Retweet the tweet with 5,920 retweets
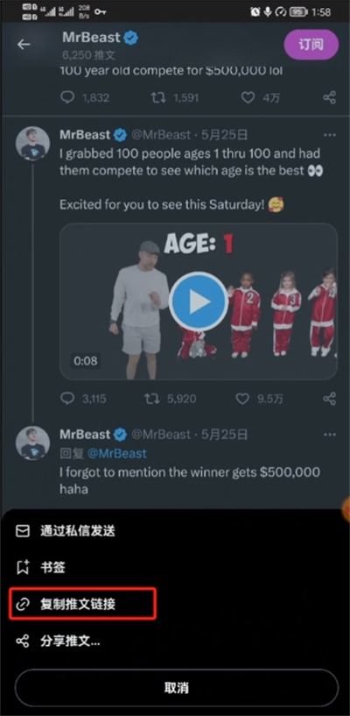The width and height of the screenshot is (350, 716). (152, 399)
